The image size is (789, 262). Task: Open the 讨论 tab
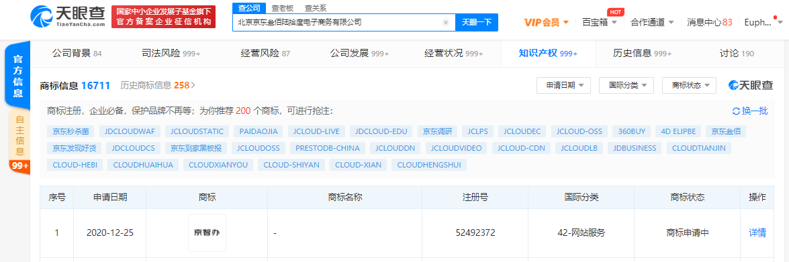click(736, 54)
